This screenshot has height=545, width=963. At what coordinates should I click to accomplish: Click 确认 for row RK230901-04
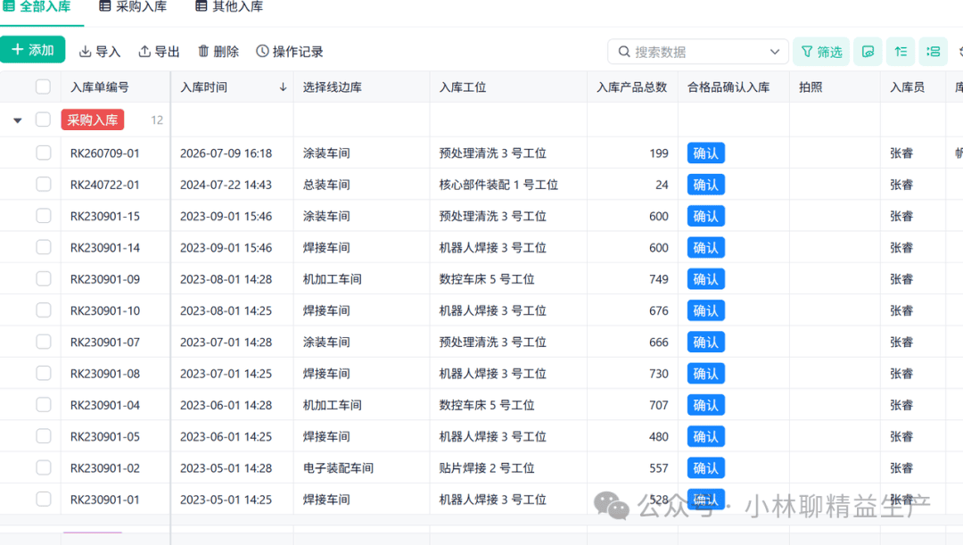click(705, 405)
